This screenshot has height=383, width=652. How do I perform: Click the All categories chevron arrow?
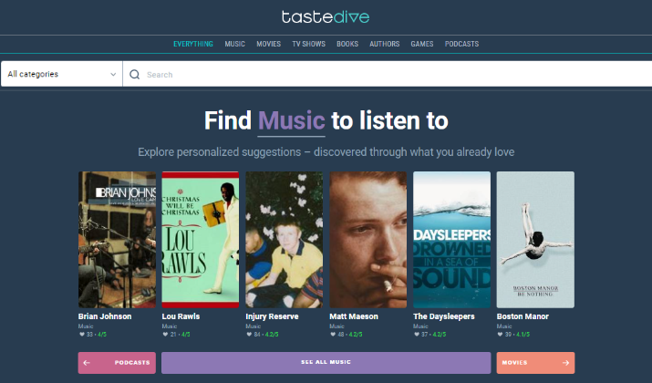coord(113,75)
